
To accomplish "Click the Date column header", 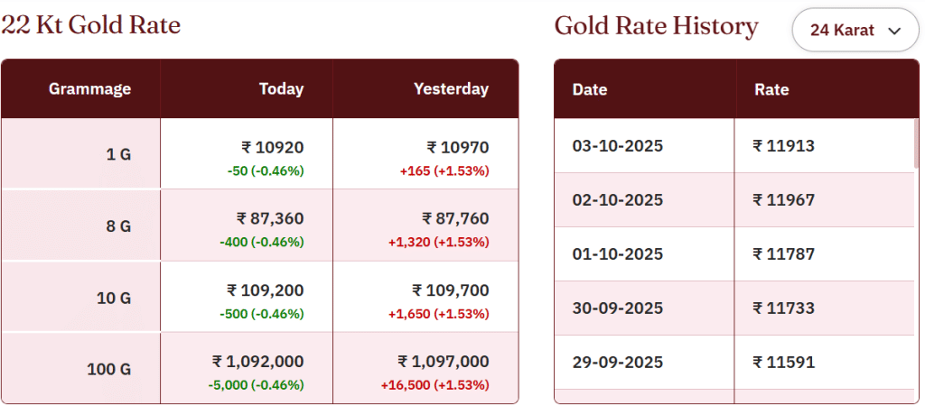I will (x=590, y=89).
